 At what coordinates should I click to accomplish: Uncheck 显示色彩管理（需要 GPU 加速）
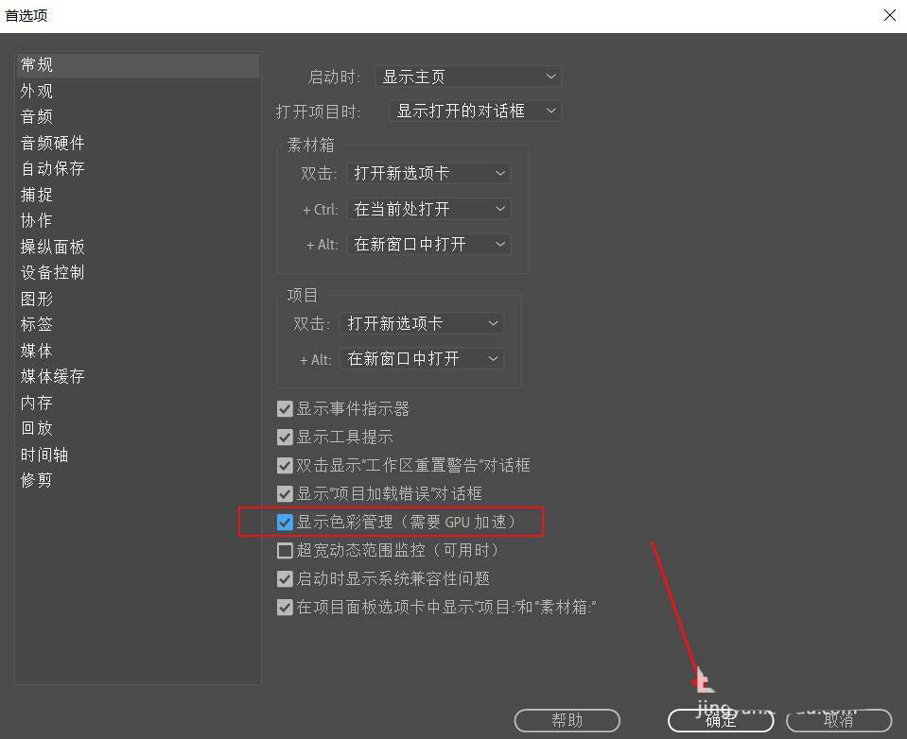pyautogui.click(x=285, y=522)
